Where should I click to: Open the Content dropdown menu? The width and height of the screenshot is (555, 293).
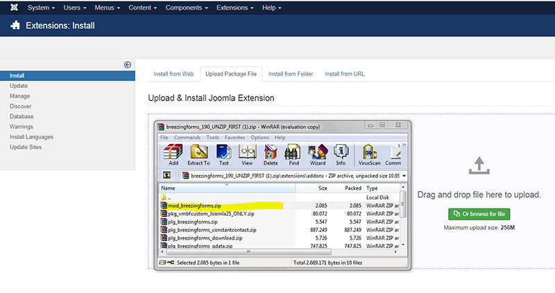[x=143, y=8]
